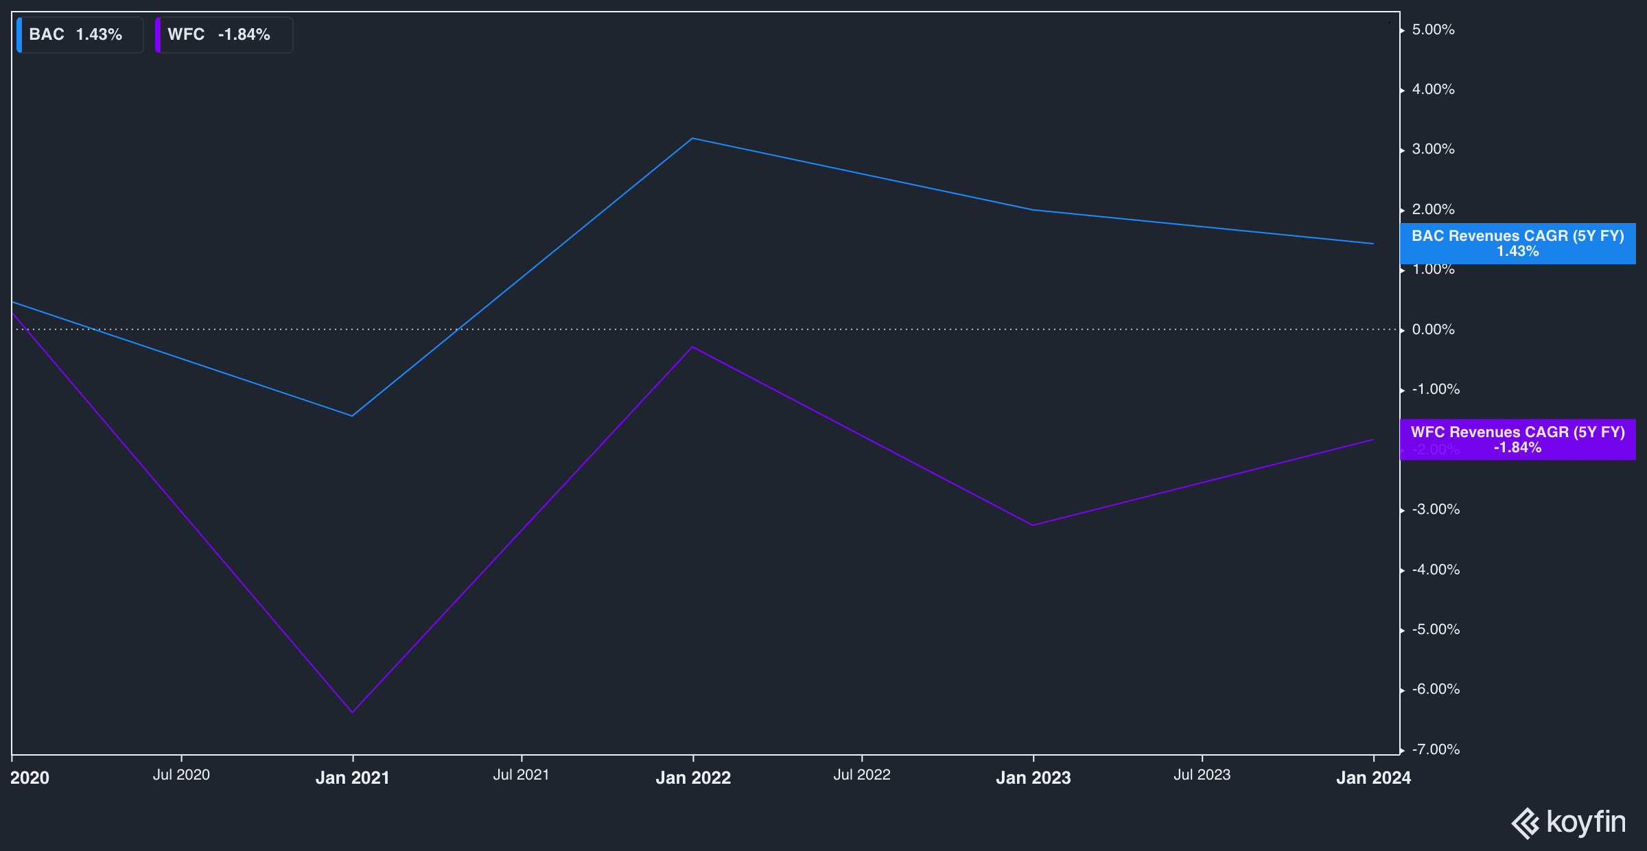
Task: Click the WFC Revenues CAGR axis tag
Action: point(1517,440)
